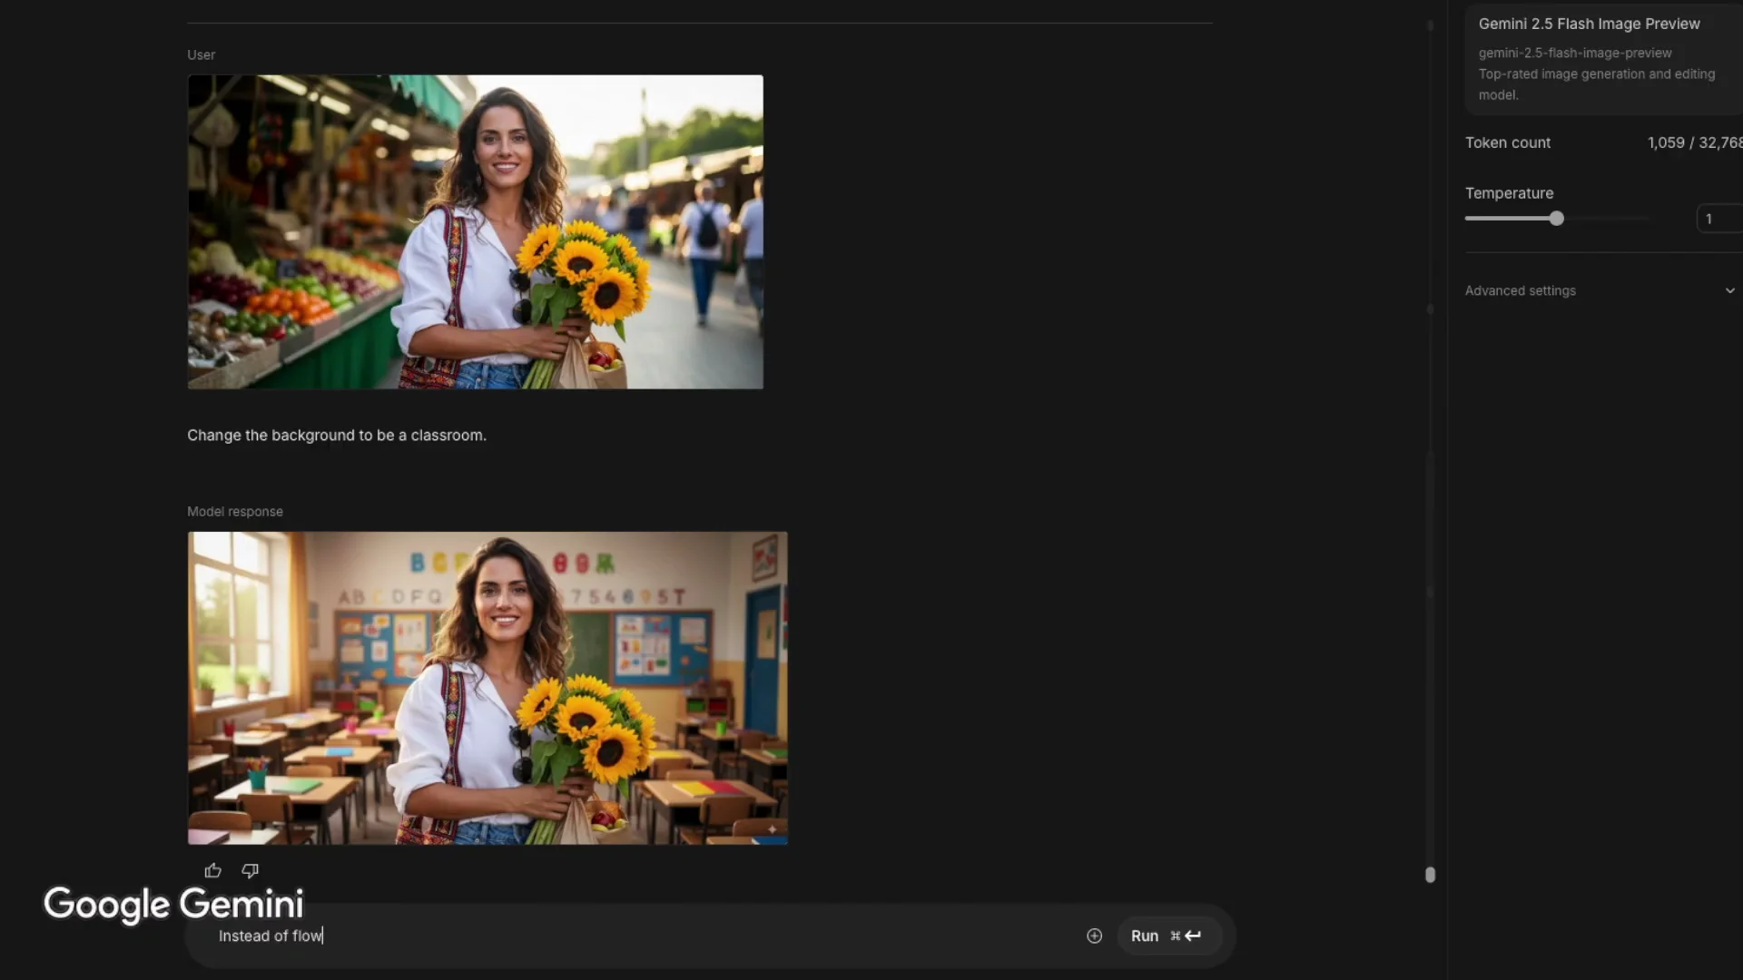
Task: Open the generated classroom response image
Action: point(487,687)
